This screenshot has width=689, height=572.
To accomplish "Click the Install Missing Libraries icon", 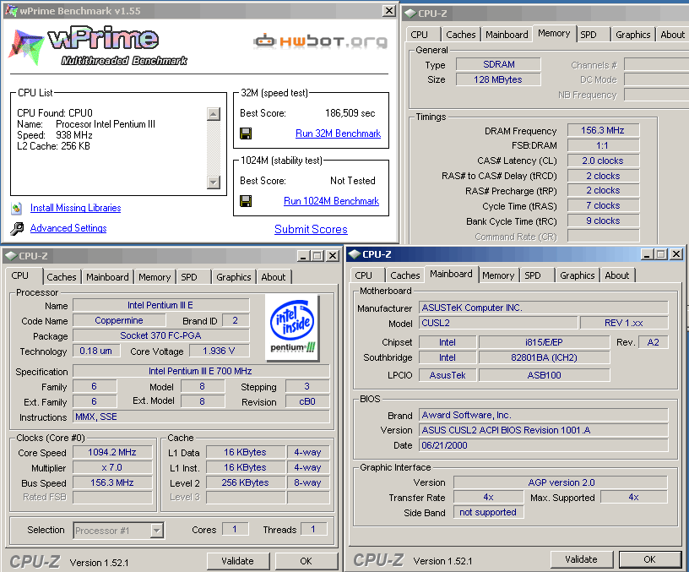I will click(17, 208).
